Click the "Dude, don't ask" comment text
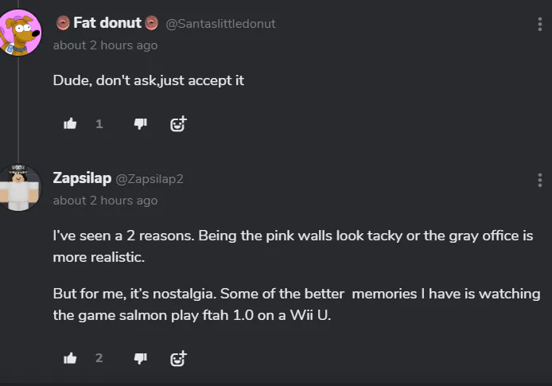 point(148,80)
